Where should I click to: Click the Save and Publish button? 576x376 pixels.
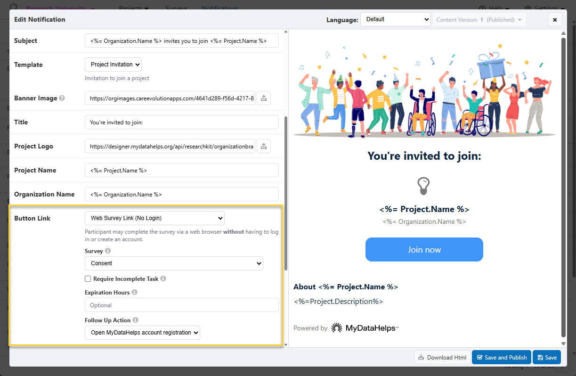tap(501, 358)
